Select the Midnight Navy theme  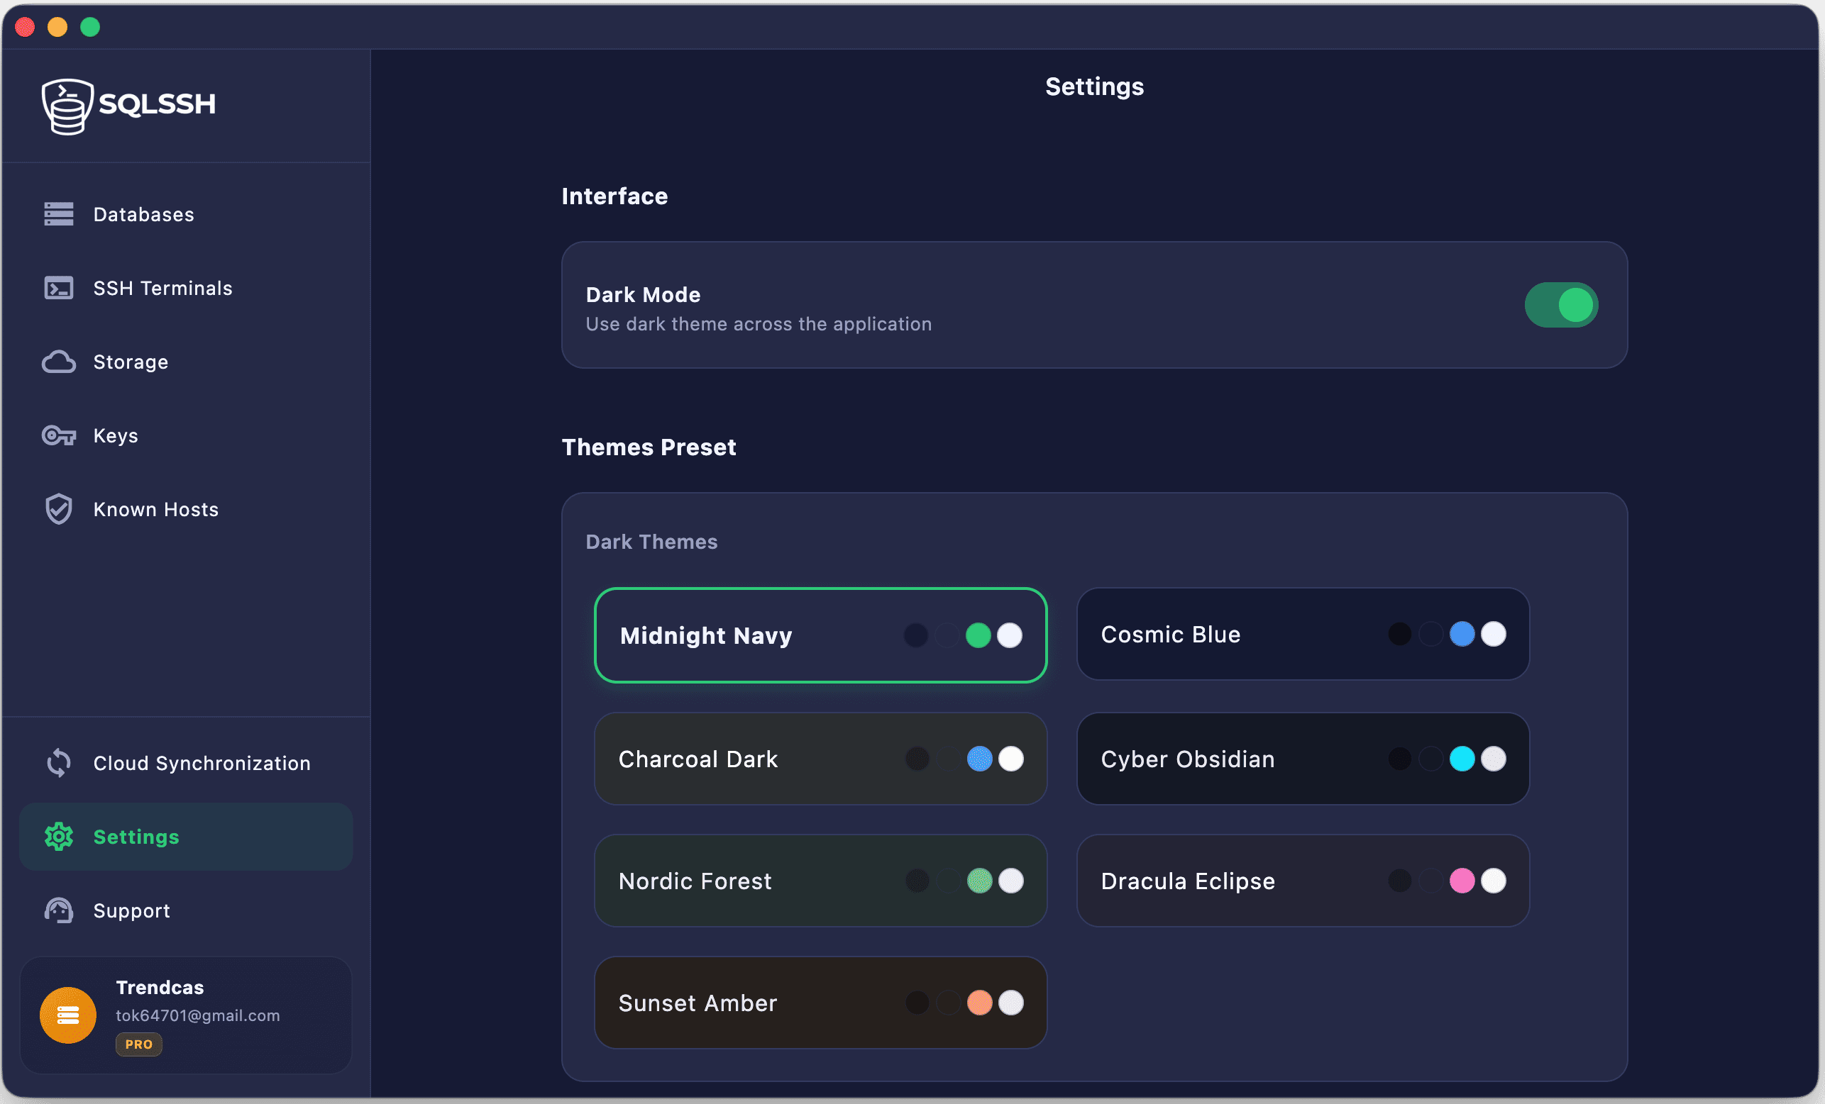pos(821,635)
